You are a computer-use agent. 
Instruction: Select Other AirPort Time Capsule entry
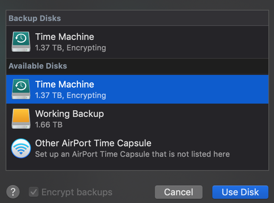[x=93, y=143]
